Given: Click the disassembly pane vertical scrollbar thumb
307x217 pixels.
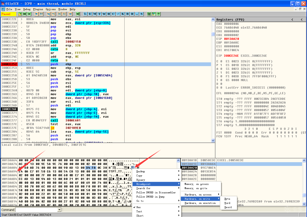Looking at the screenshot, I should 213,34.
